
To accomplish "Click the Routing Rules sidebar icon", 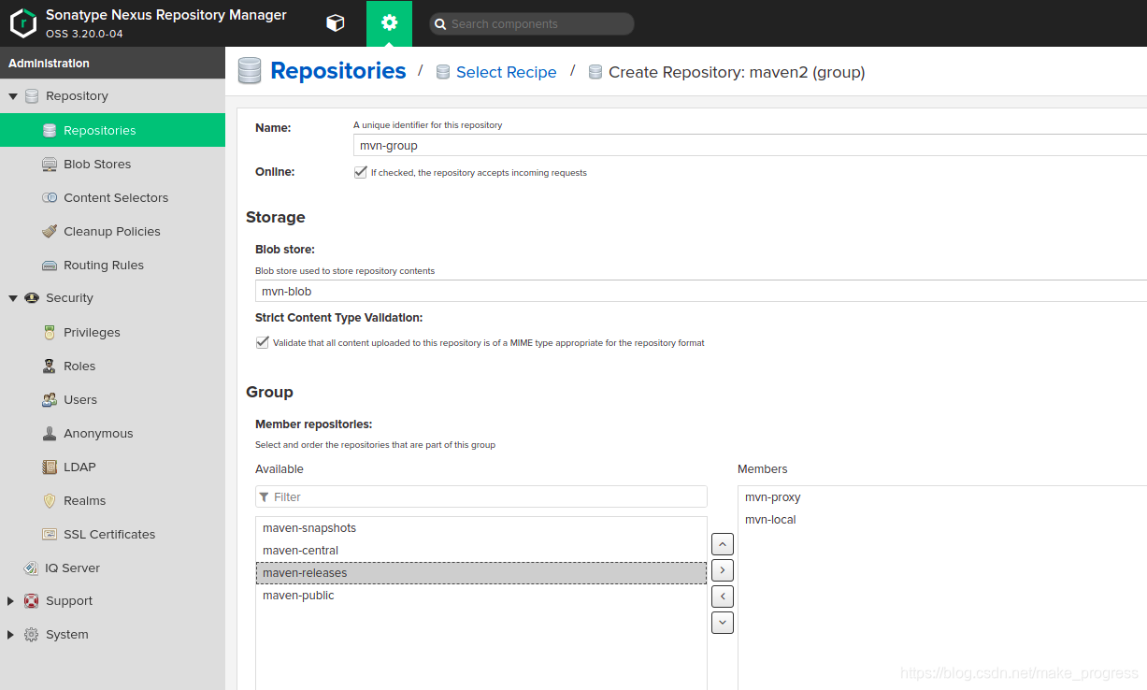I will tap(50, 265).
